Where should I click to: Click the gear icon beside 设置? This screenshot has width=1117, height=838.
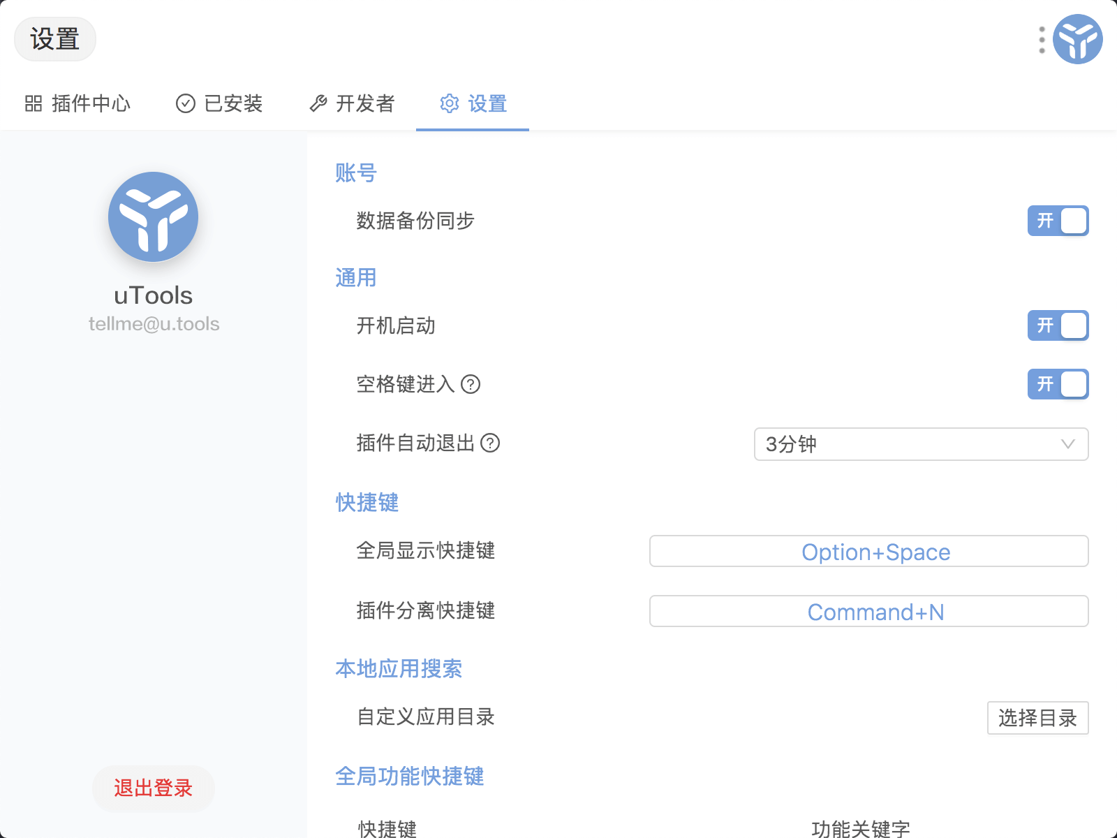pyautogui.click(x=450, y=103)
